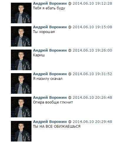Open the avatar beside the 19:12:28 message
138x143 pixels.
[21, 13]
